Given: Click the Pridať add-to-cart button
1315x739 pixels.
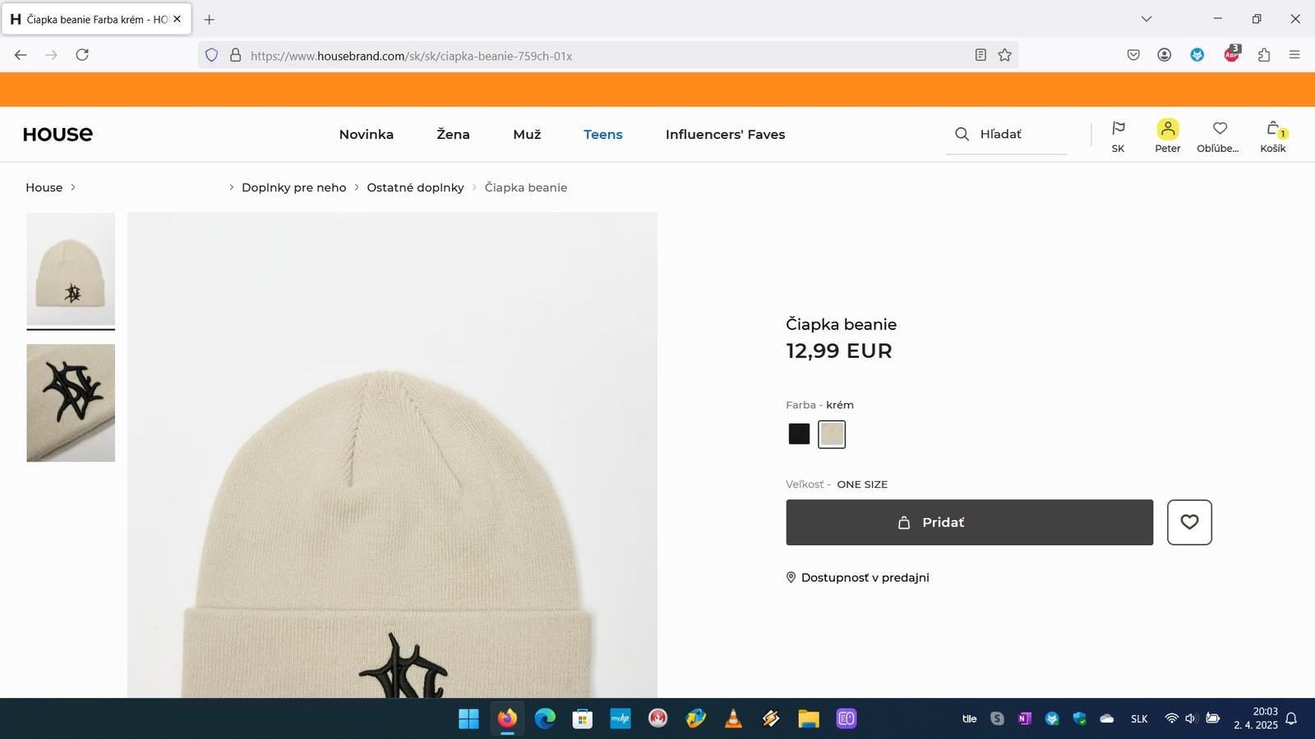Looking at the screenshot, I should coord(969,522).
